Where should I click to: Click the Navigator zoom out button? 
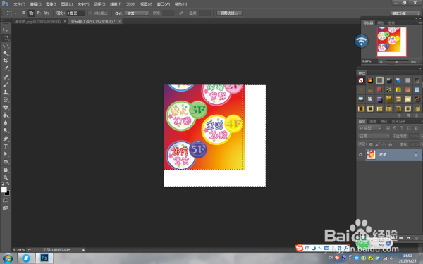[381, 61]
